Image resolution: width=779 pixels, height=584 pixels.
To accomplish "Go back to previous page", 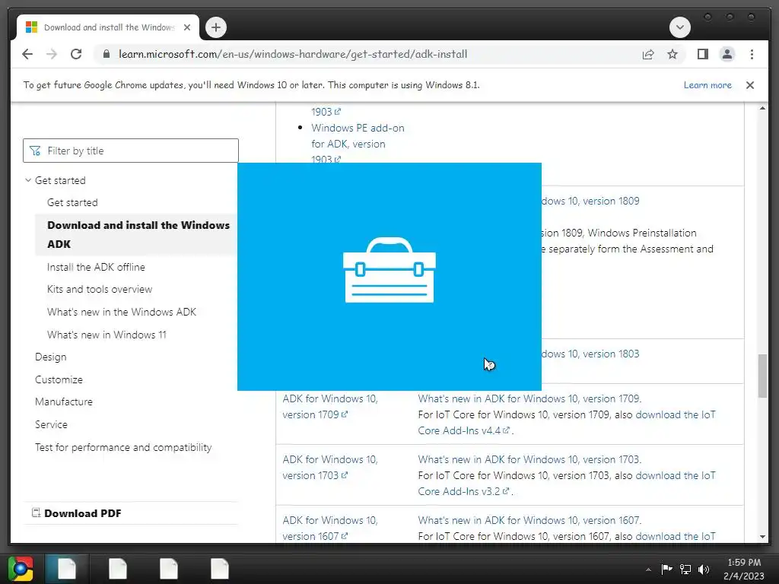I will click(27, 54).
